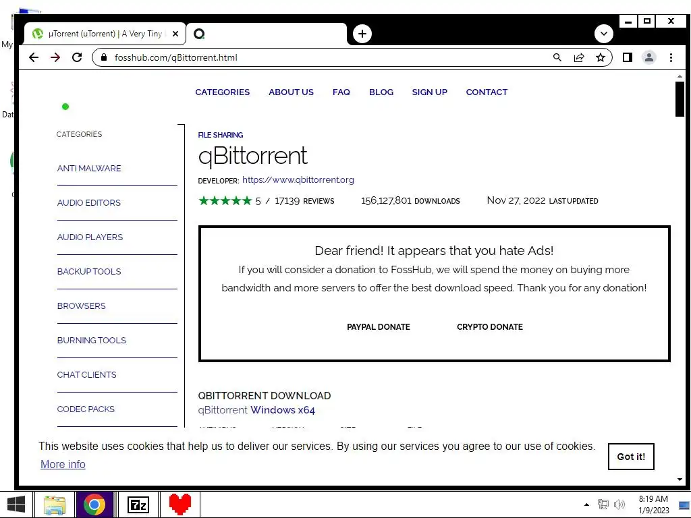Open the CATEGORIES nav menu

tap(223, 92)
